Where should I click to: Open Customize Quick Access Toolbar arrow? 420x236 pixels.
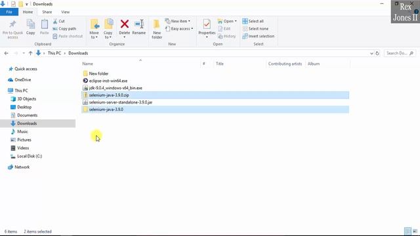27,5
